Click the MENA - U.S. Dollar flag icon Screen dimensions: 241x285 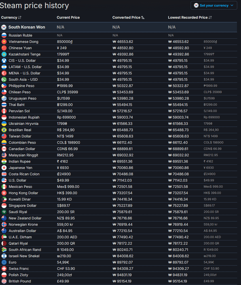pos(4,73)
